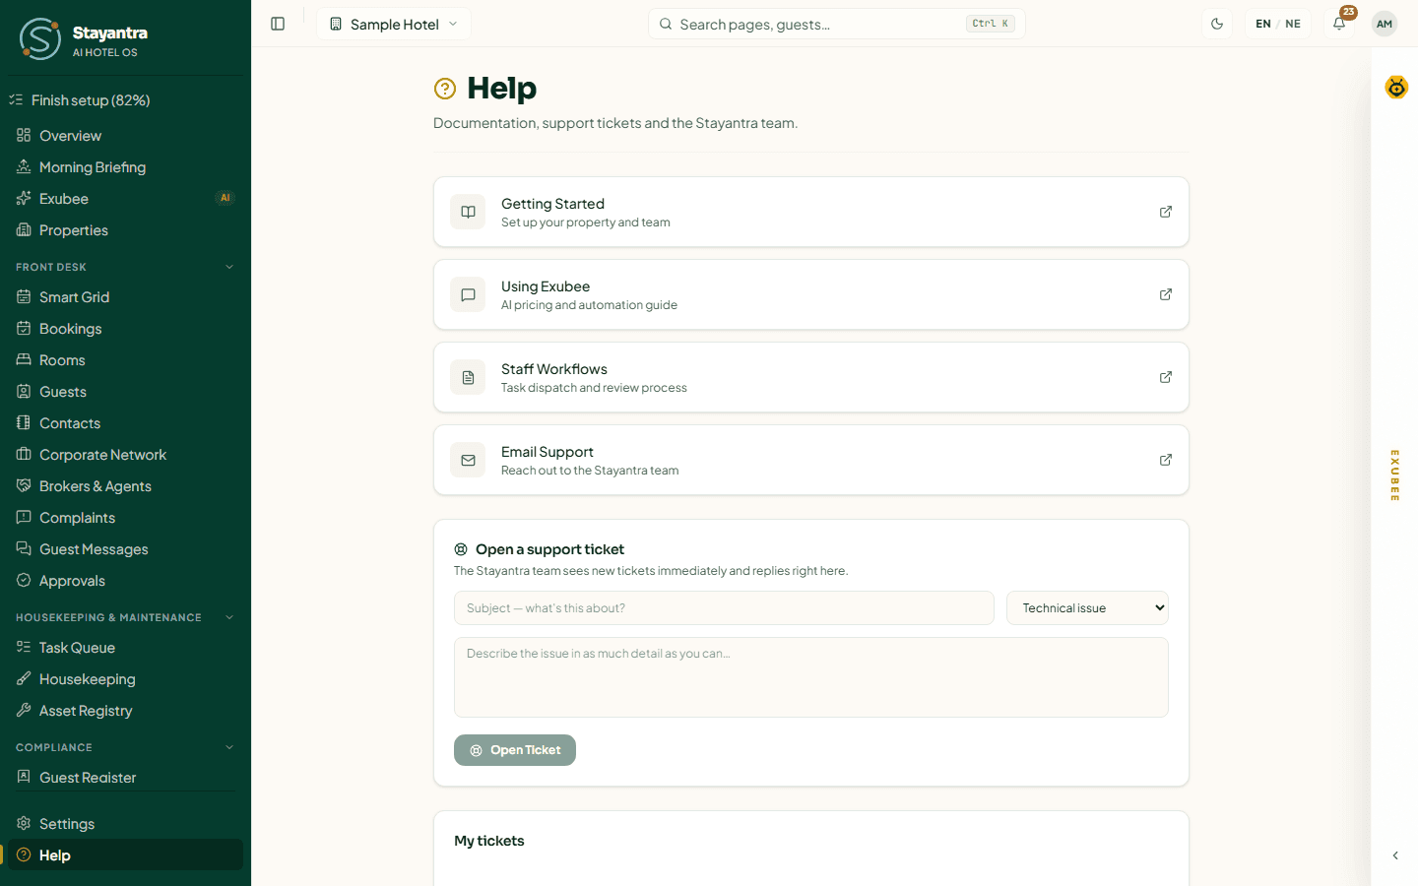This screenshot has height=886, width=1418.
Task: Open Bookings in sidebar
Action: (x=125, y=329)
